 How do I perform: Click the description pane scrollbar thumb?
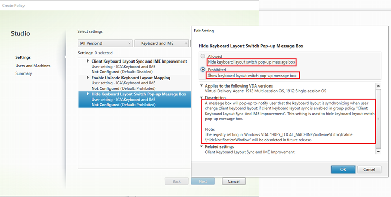pos(378,118)
